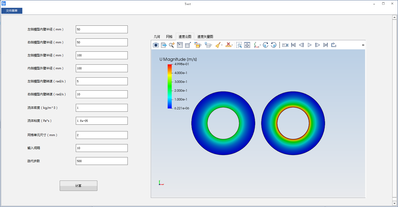The height and width of the screenshot is (207, 398).
Task: Click the 流体粘度 input field
Action: point(102,121)
